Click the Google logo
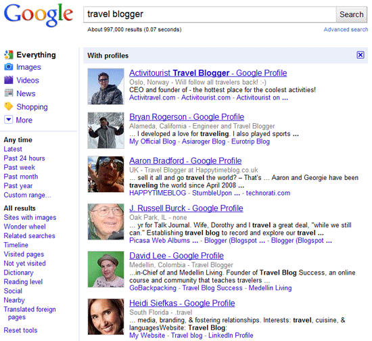Screen dimensions: 372x341 39,15
